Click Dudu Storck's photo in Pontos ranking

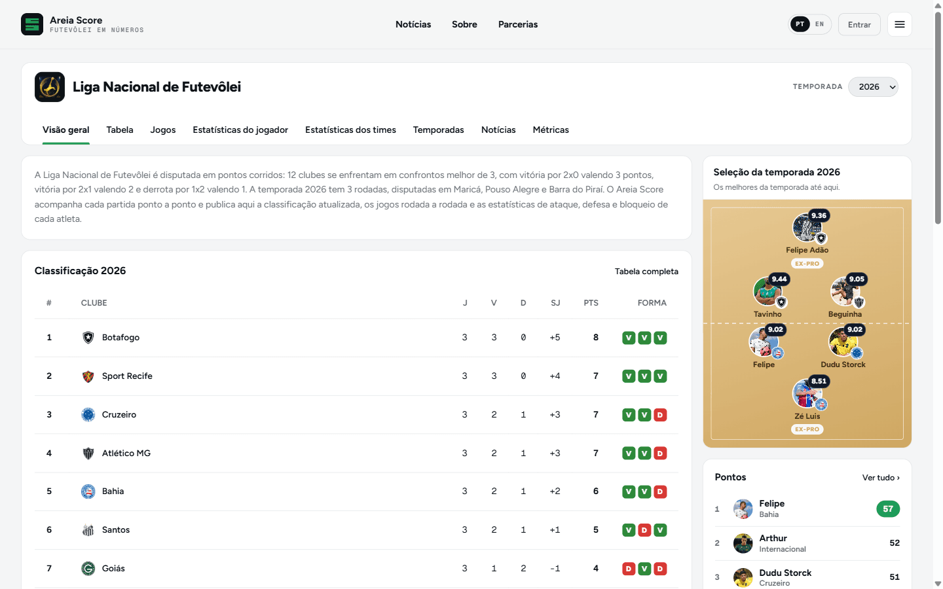click(743, 577)
